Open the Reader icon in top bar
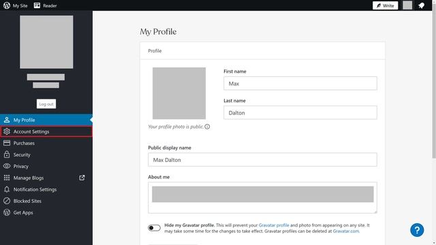This screenshot has width=436, height=245. click(37, 5)
